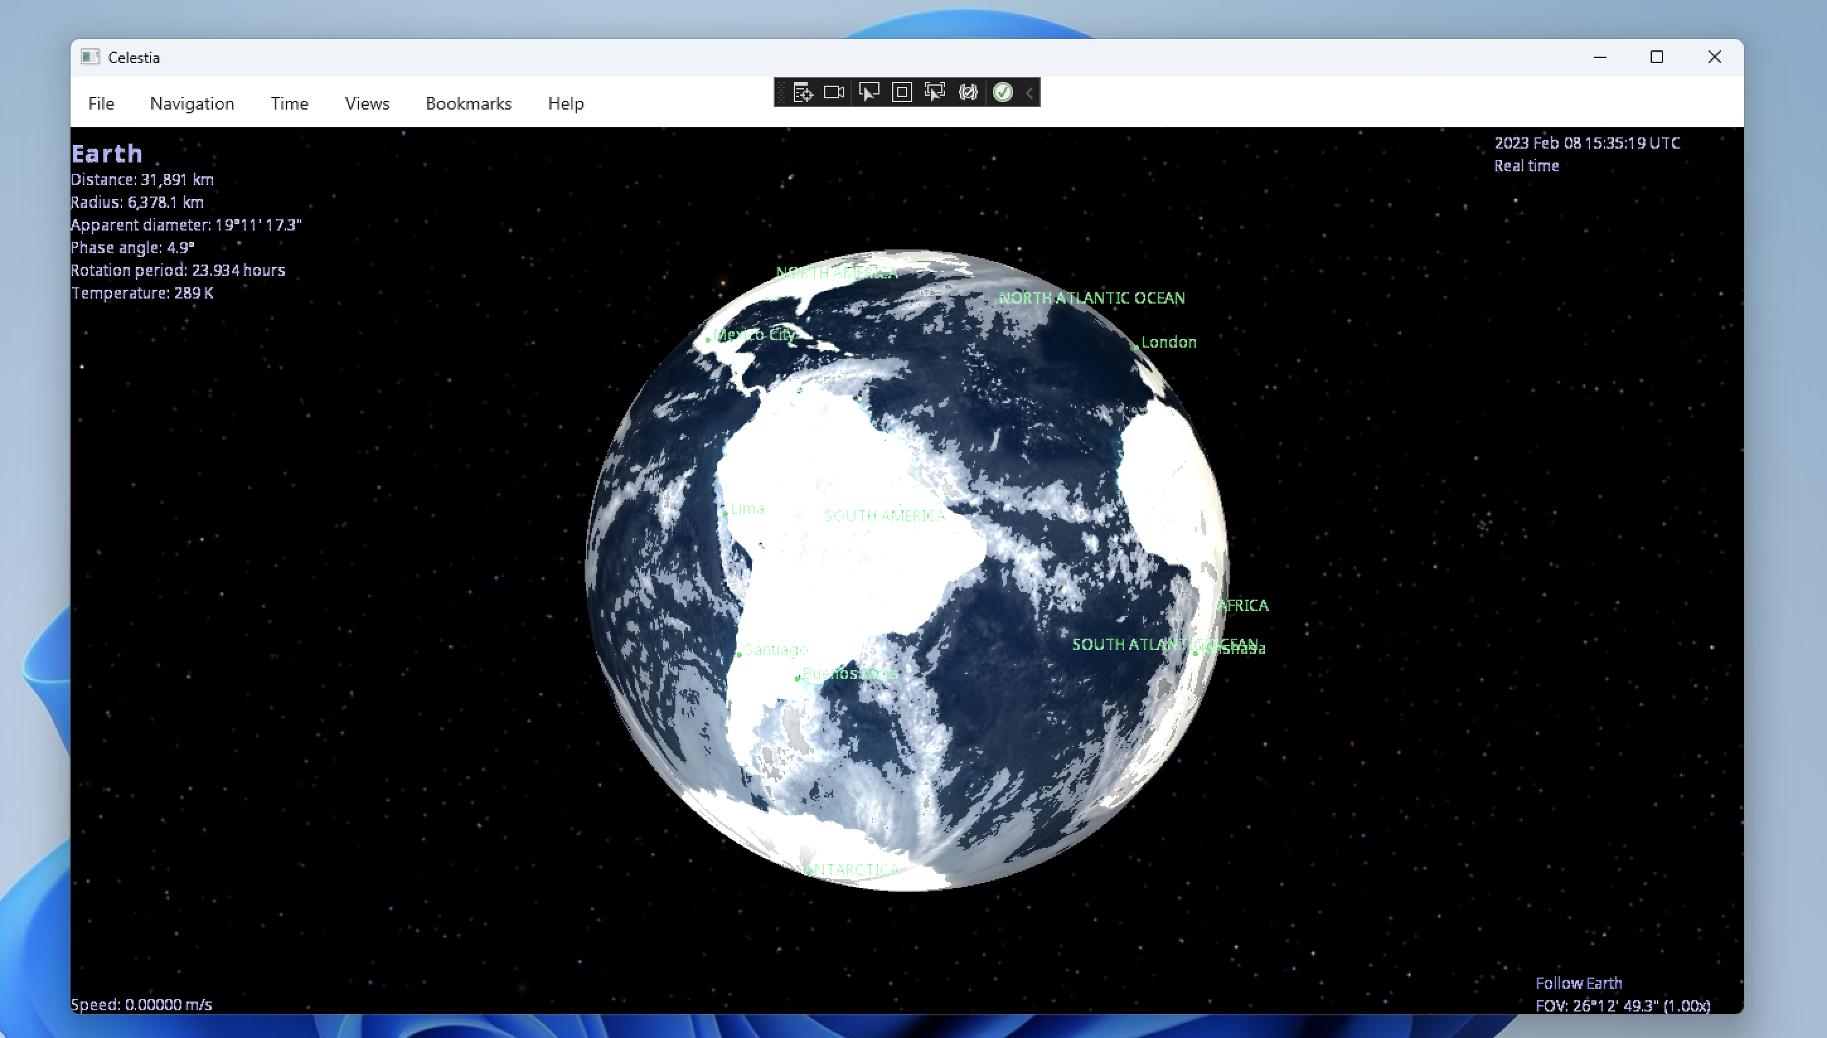Click the sync orbit toolbar icon
This screenshot has width=1827, height=1038.
click(967, 92)
